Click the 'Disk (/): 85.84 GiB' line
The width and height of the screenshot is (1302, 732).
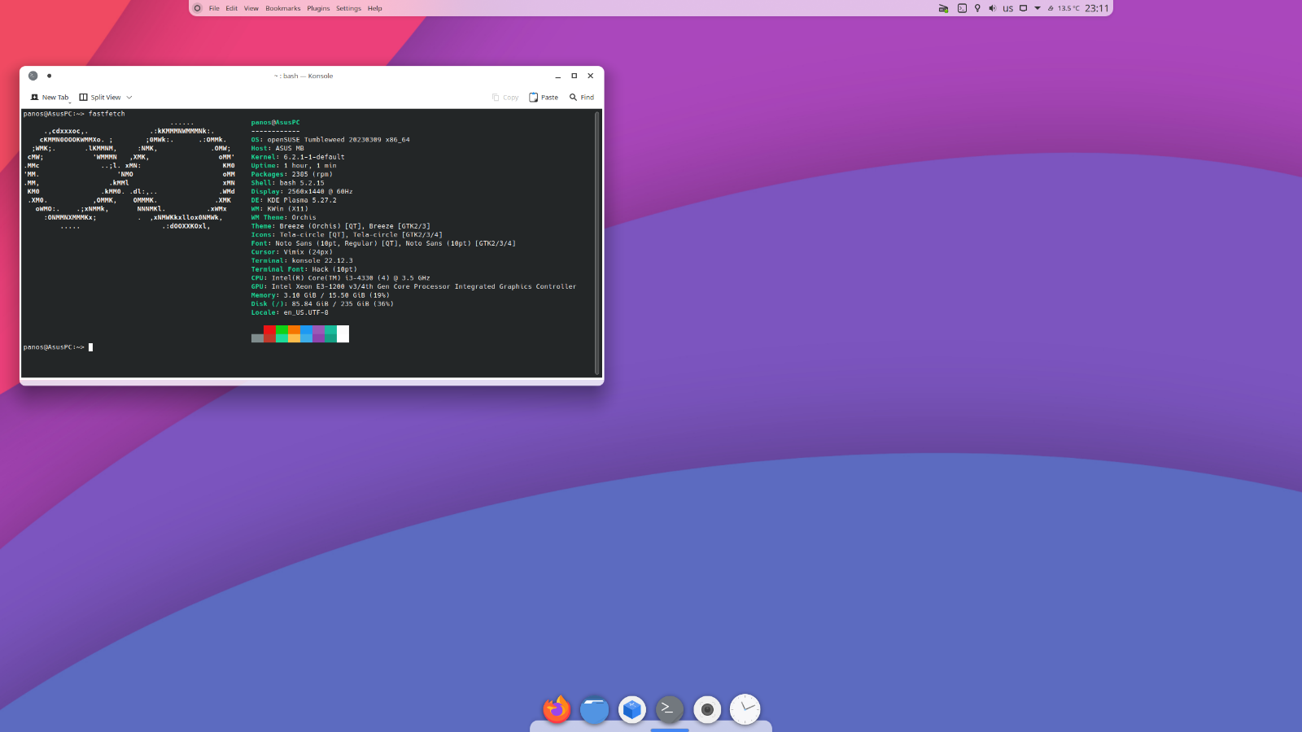tap(322, 304)
